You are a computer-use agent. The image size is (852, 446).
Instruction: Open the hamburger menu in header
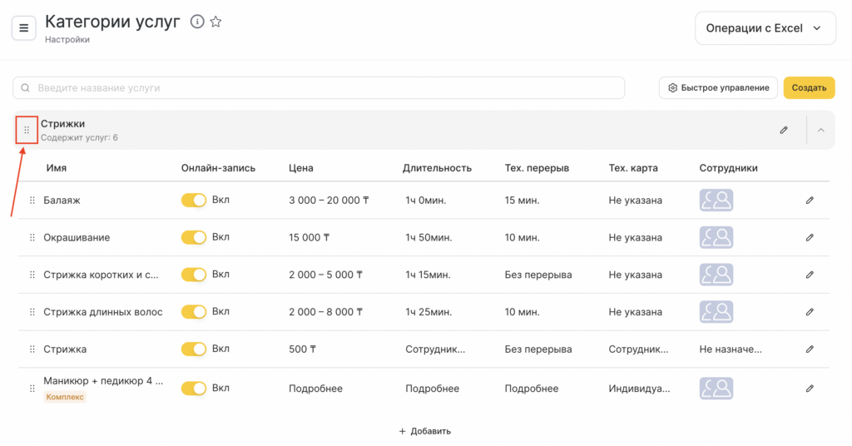(23, 28)
